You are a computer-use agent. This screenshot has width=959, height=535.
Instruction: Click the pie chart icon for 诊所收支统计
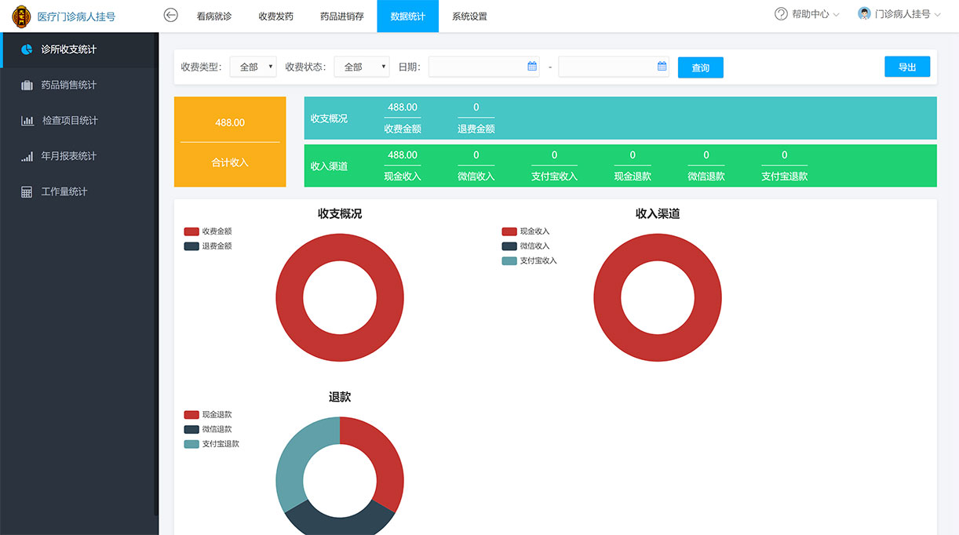(27, 49)
